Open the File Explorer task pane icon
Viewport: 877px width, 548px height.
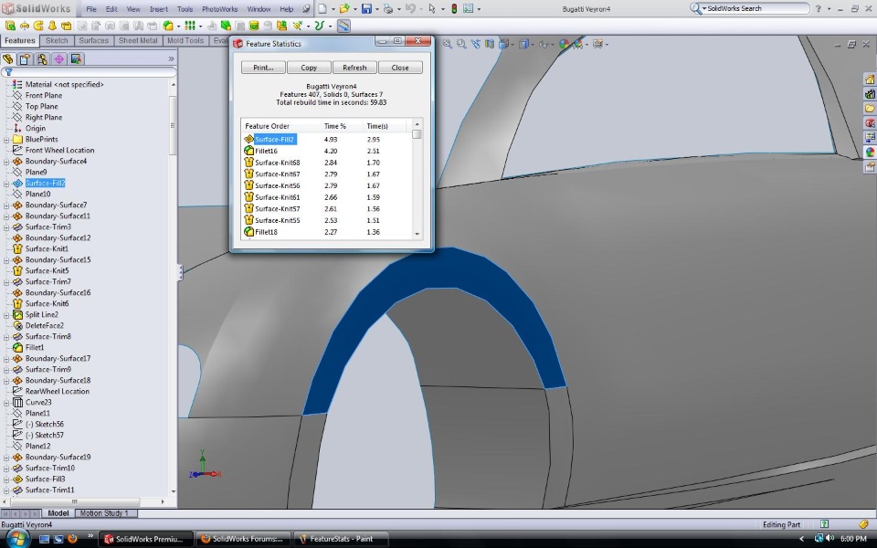(870, 109)
